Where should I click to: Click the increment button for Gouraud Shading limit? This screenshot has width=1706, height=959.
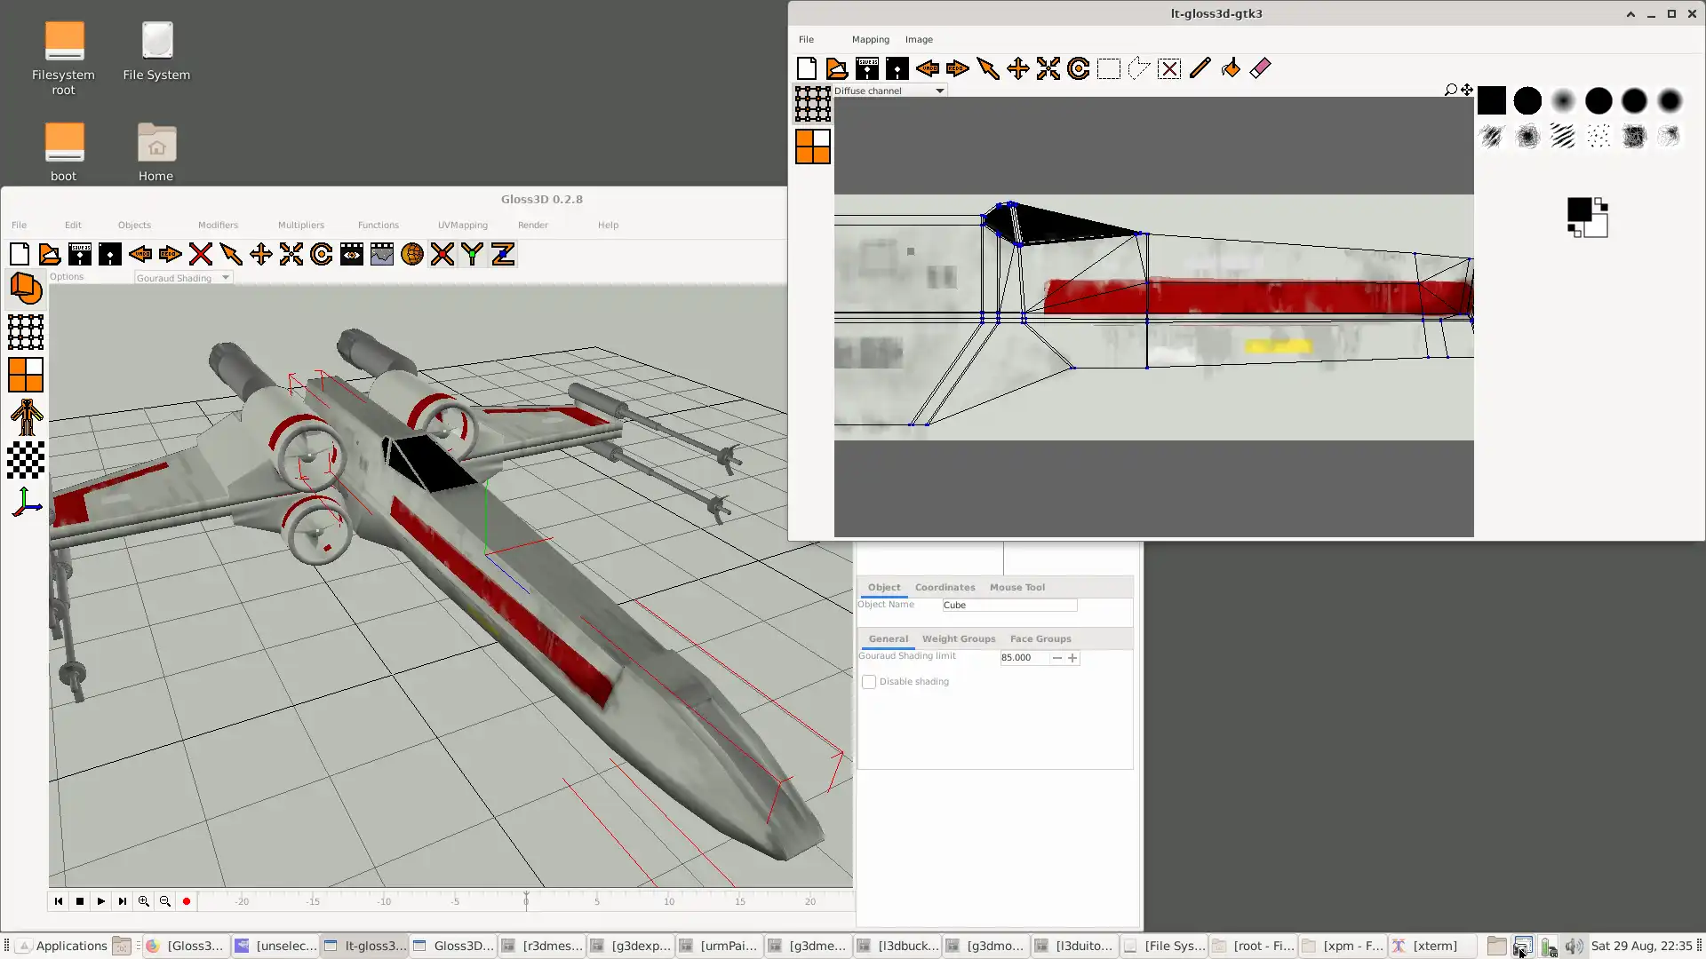(1072, 657)
